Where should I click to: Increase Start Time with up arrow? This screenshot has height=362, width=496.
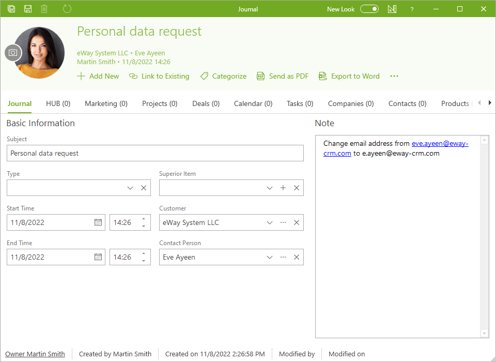click(x=144, y=219)
